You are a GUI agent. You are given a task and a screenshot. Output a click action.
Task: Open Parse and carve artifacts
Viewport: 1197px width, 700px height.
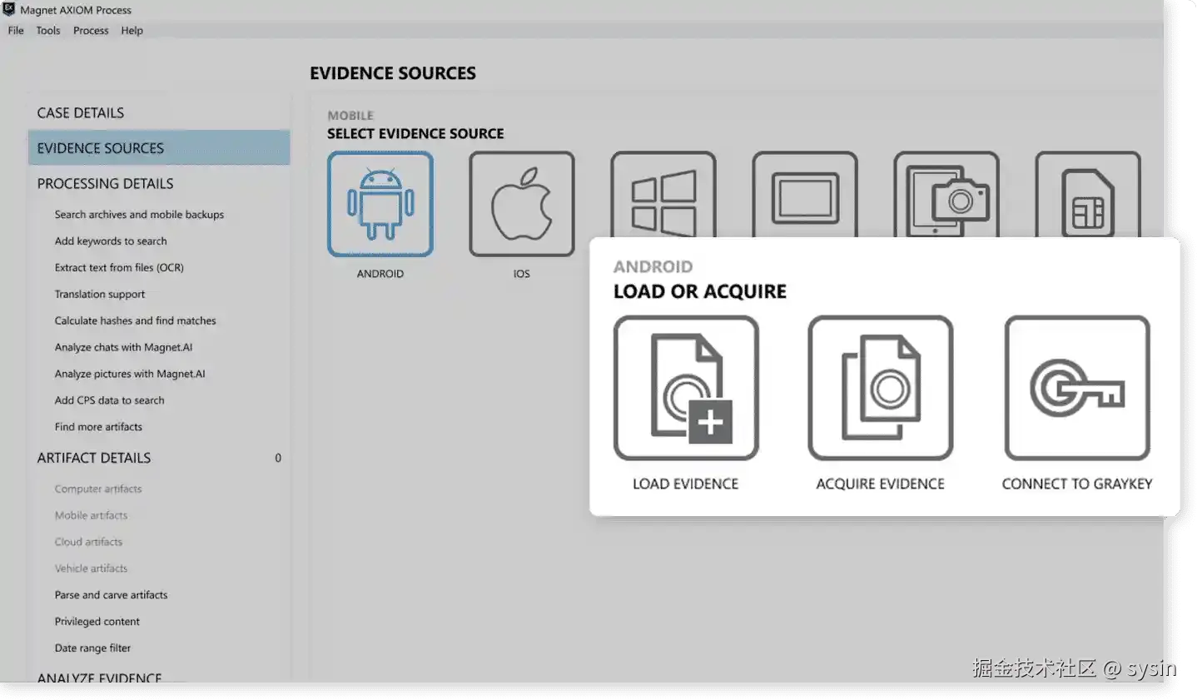[111, 595]
